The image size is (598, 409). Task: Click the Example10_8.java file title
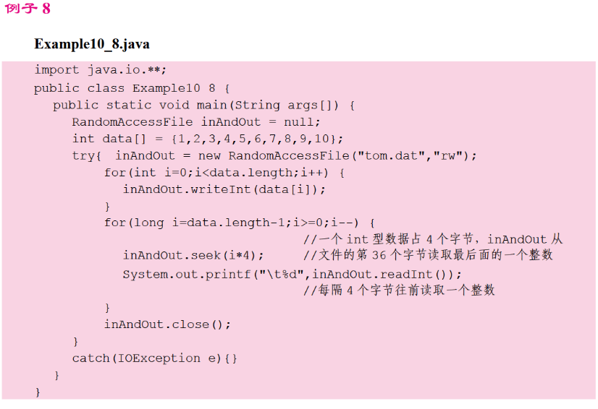[x=92, y=44]
